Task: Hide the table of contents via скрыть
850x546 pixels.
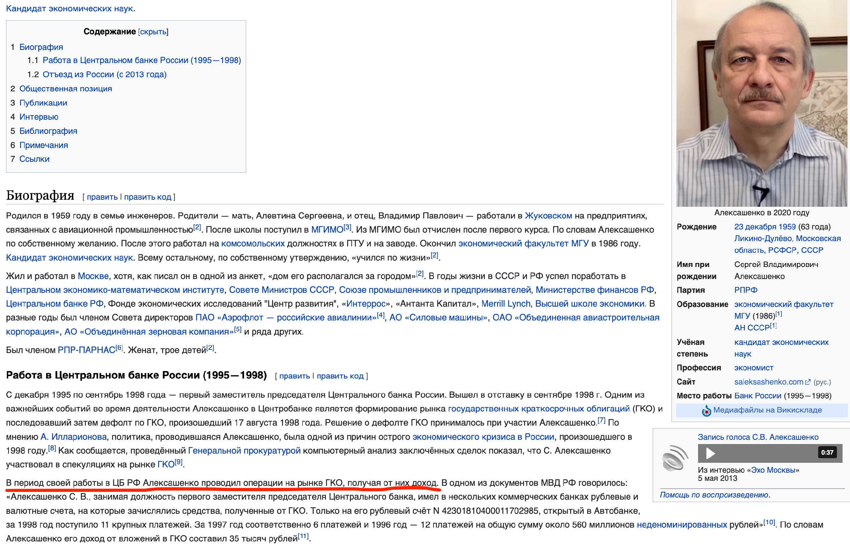Action: [153, 32]
